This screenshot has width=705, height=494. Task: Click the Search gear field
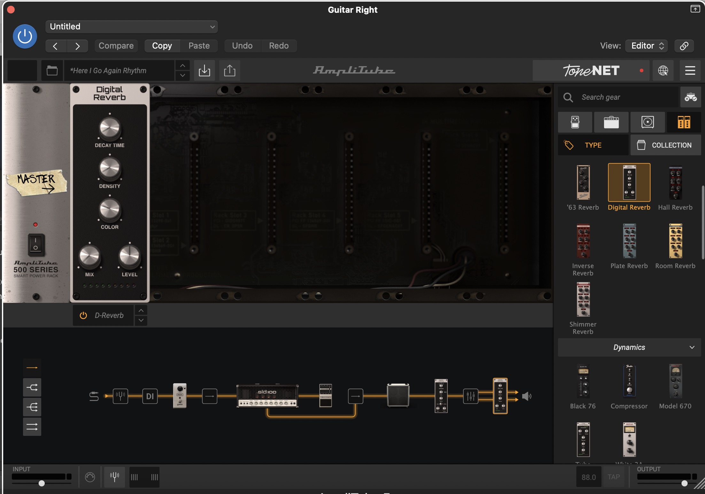tap(618, 97)
